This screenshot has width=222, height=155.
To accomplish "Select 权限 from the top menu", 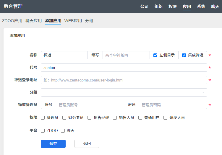I will (x=173, y=6).
